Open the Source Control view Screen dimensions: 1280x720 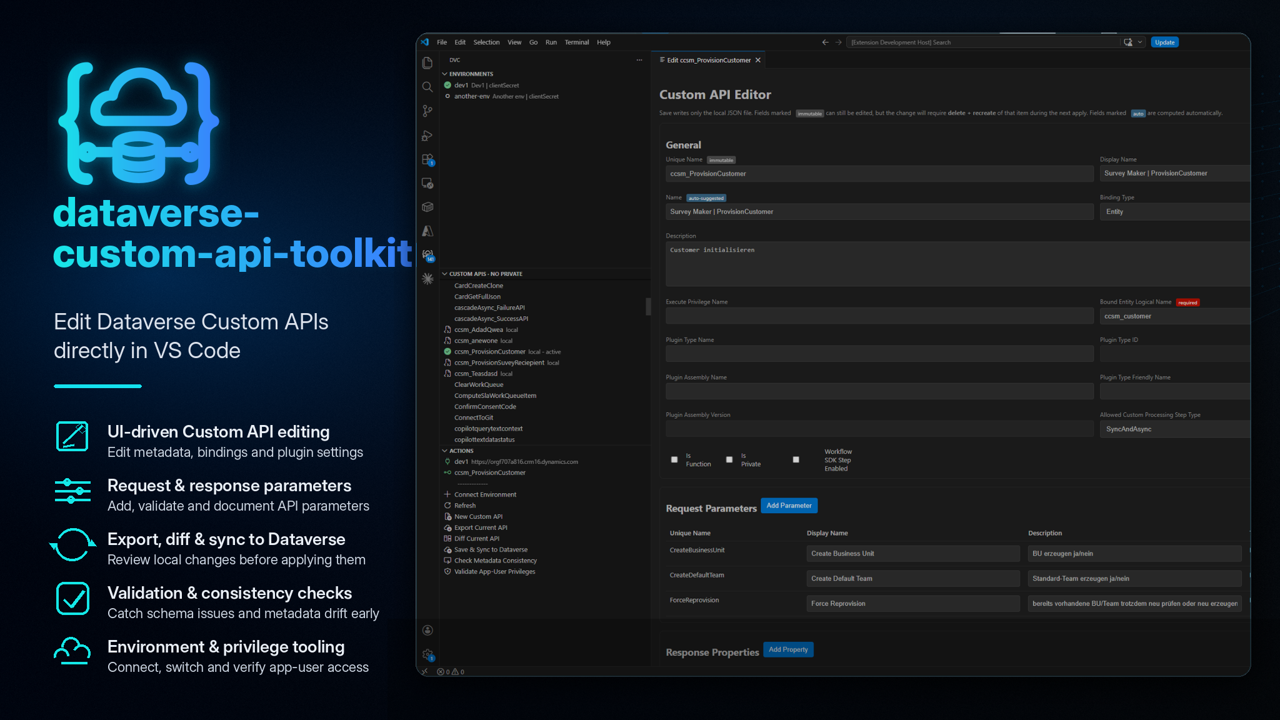click(x=427, y=111)
